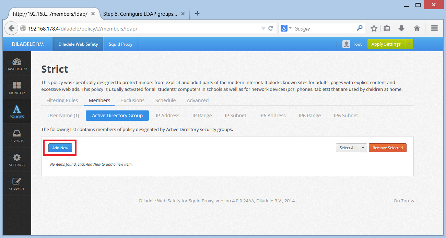This screenshot has width=446, height=238.
Task: Select the IP6 Subnet pill
Action: (x=346, y=116)
